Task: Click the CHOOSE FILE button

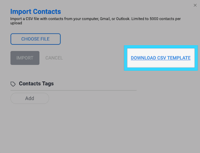Action: coord(35,39)
